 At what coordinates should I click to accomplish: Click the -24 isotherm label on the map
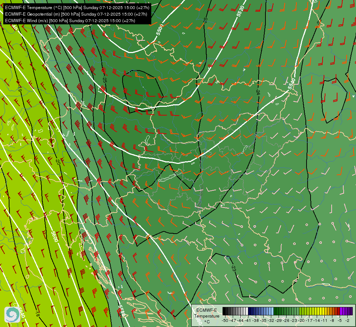pos(258,92)
